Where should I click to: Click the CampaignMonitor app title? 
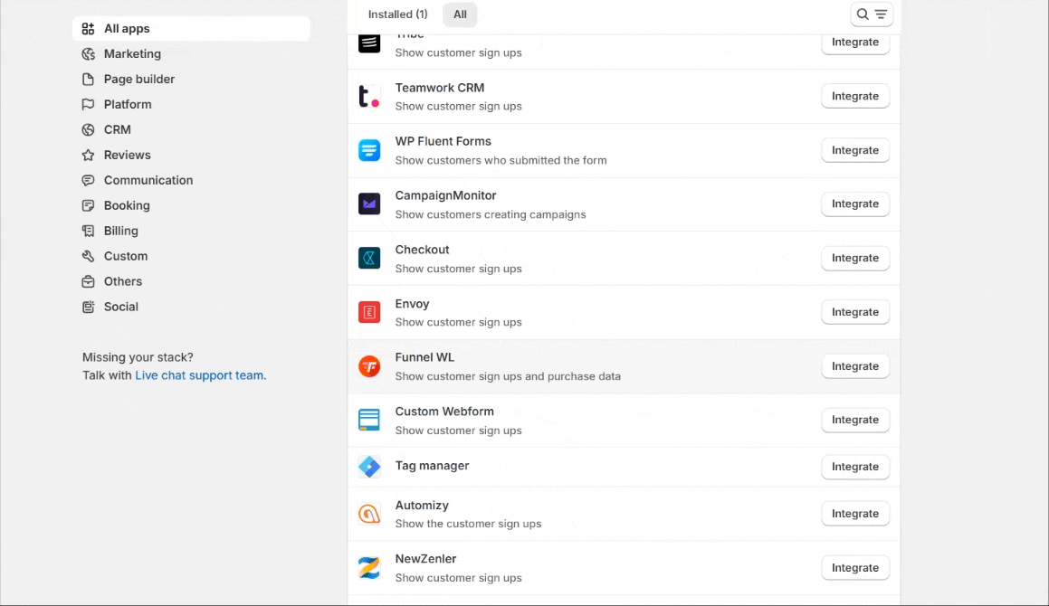coord(445,195)
